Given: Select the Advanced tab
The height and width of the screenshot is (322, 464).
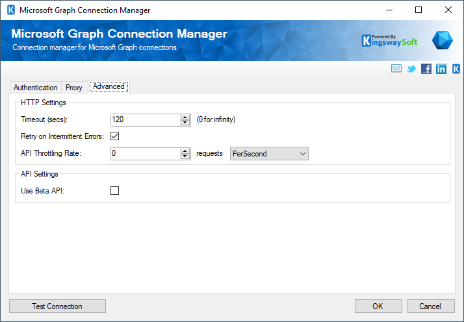Looking at the screenshot, I should 109,86.
